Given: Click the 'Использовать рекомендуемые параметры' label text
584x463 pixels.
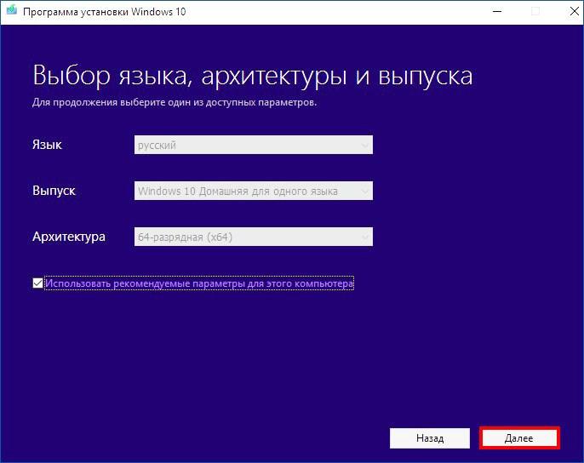Looking at the screenshot, I should click(x=199, y=283).
